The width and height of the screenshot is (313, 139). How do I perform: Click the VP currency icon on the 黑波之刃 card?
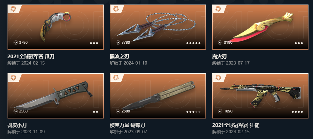pyautogui.click(x=118, y=42)
